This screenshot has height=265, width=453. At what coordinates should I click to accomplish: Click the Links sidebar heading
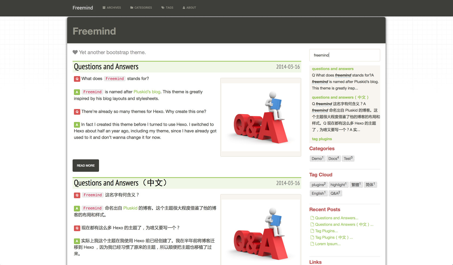tap(315, 262)
